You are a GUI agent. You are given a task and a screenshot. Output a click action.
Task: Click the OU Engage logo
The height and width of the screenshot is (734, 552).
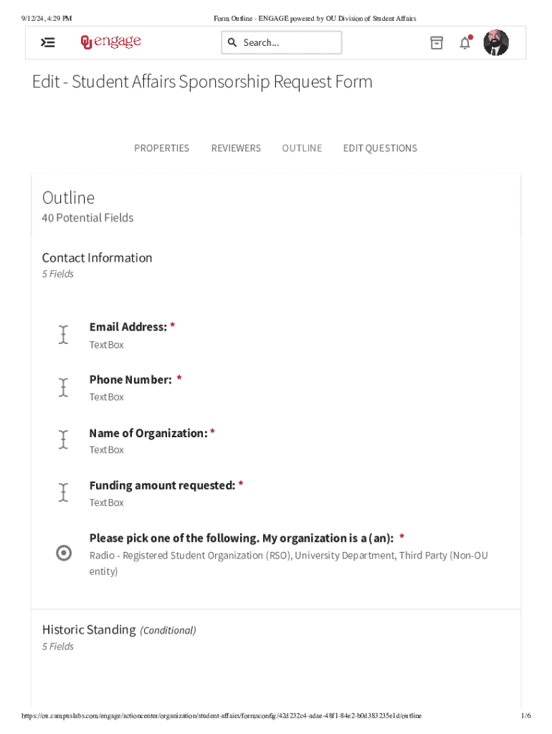tap(111, 42)
